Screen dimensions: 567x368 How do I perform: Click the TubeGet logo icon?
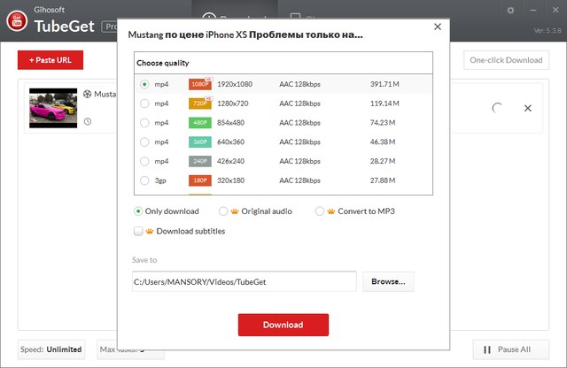point(15,19)
